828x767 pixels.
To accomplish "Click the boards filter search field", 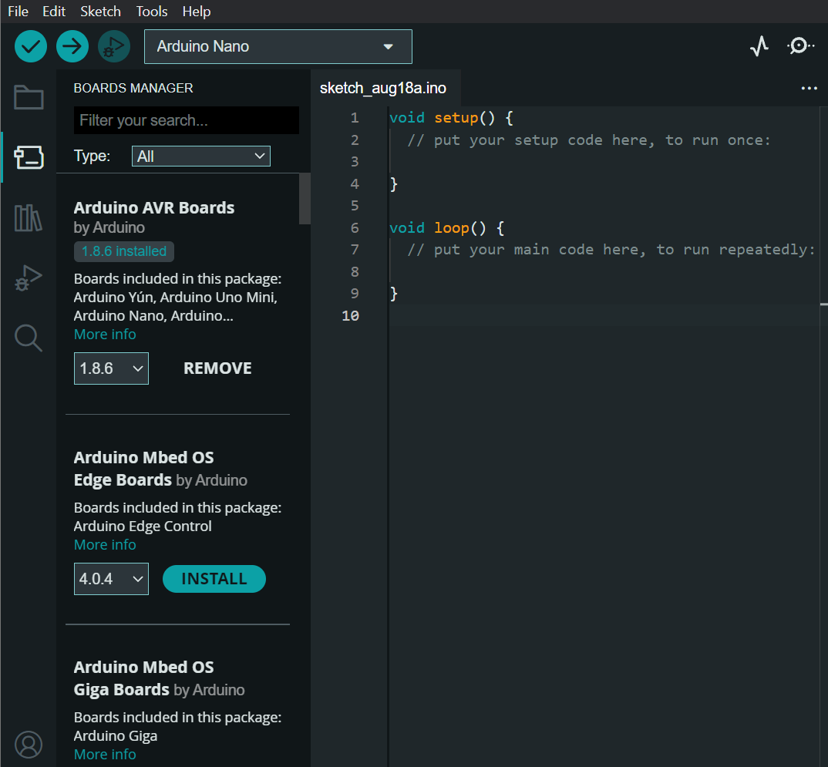I will [x=186, y=121].
